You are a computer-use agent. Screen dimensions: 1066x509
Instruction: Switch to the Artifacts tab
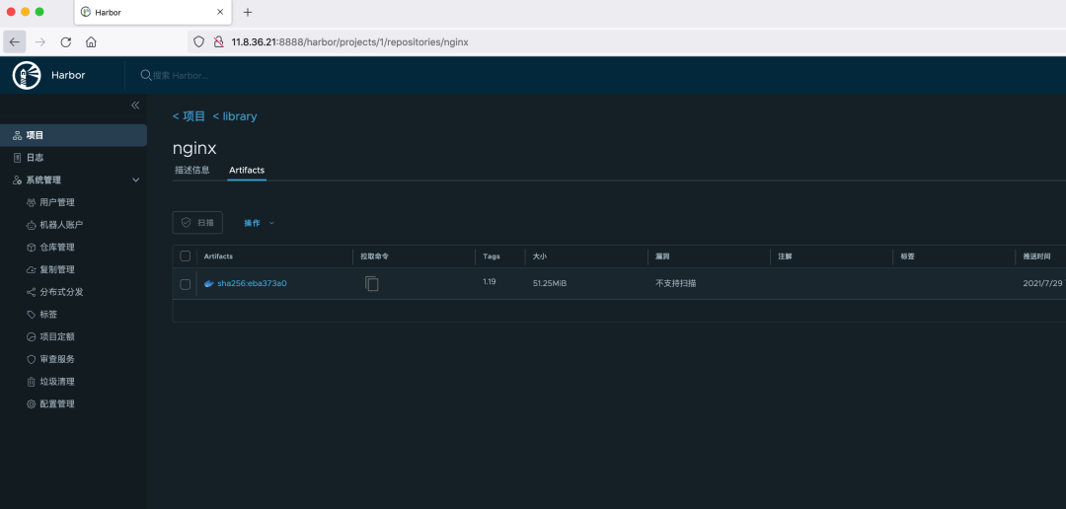point(247,170)
